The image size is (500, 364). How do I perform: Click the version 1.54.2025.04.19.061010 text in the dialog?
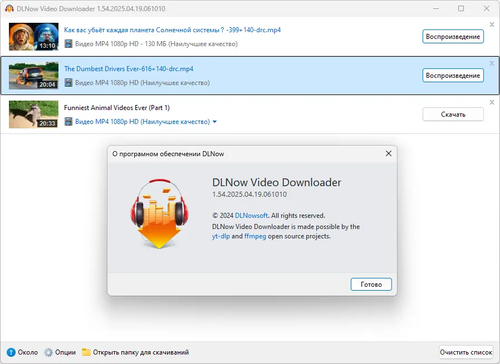click(249, 194)
